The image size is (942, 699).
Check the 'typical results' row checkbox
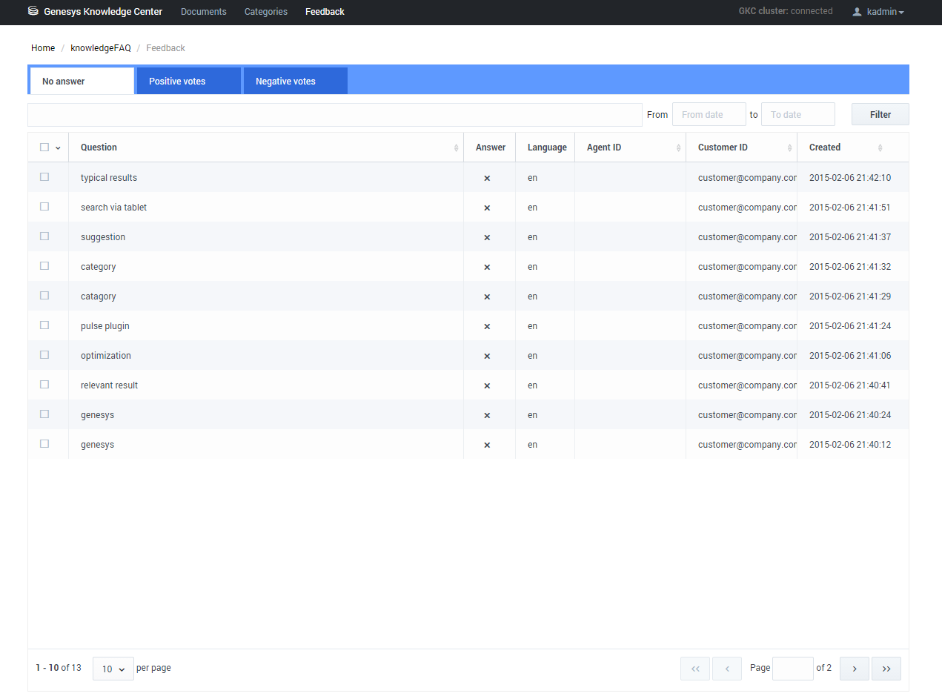44,177
